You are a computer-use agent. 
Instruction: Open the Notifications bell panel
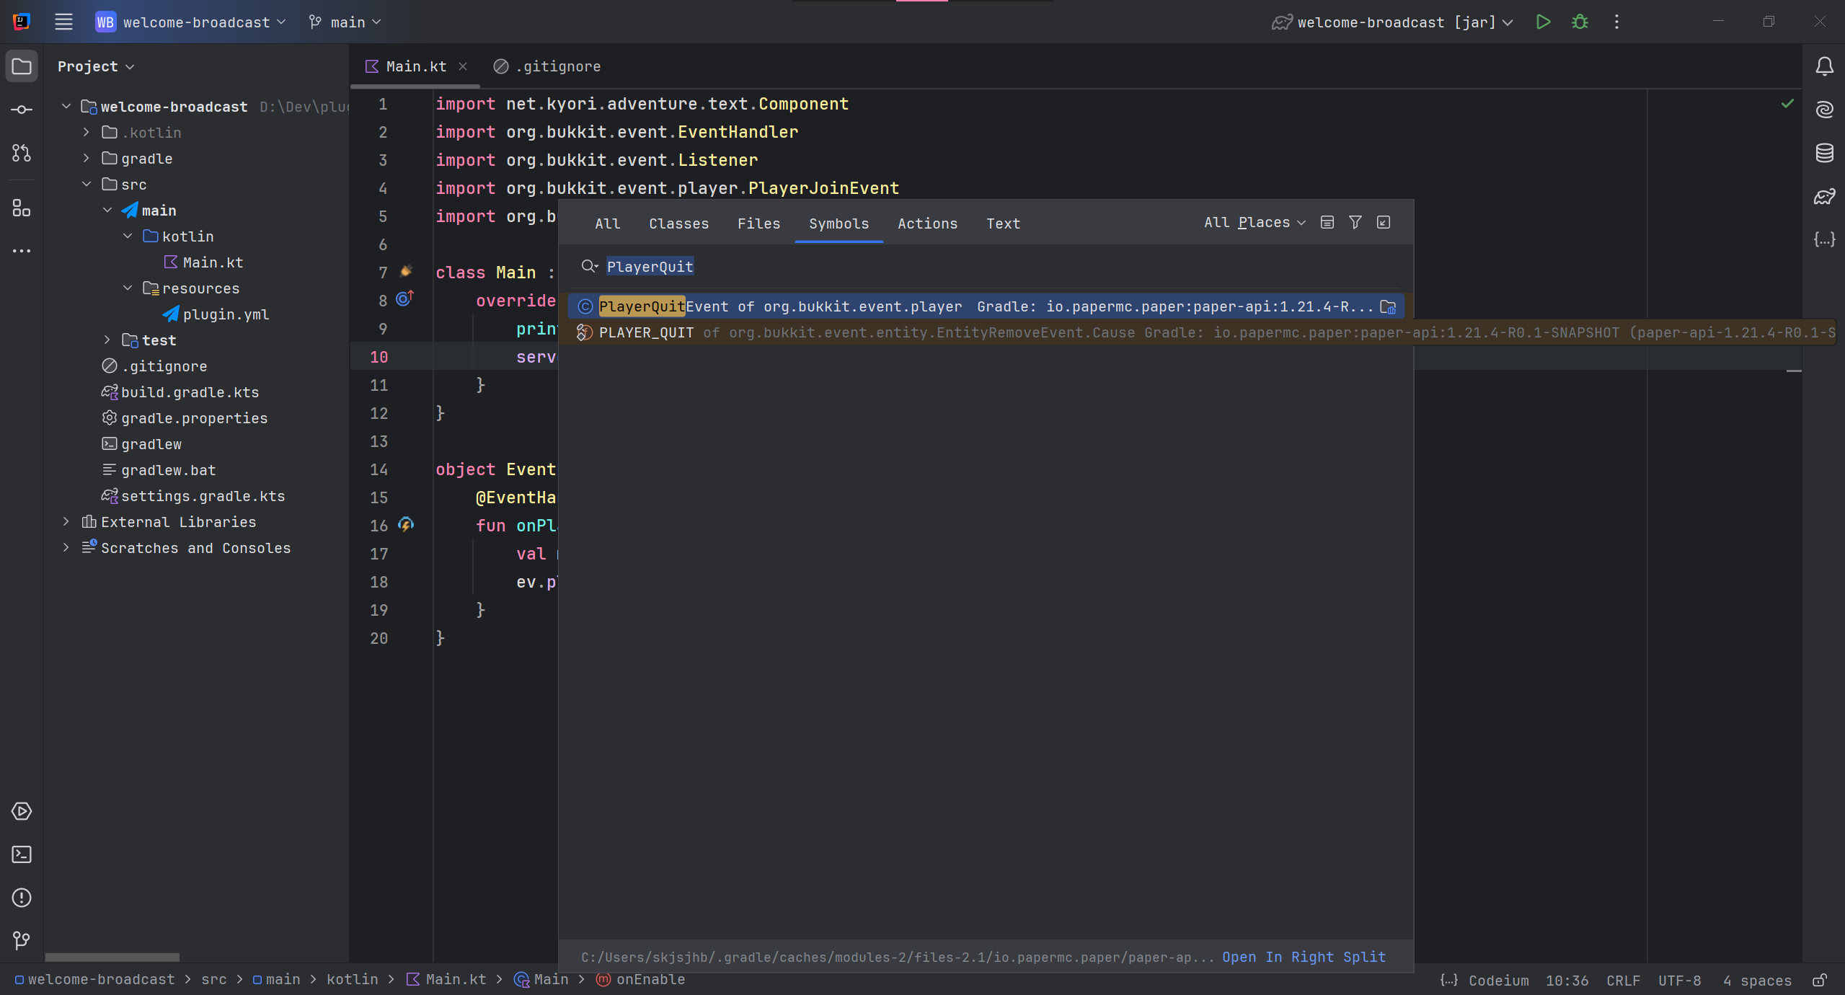click(x=1824, y=66)
